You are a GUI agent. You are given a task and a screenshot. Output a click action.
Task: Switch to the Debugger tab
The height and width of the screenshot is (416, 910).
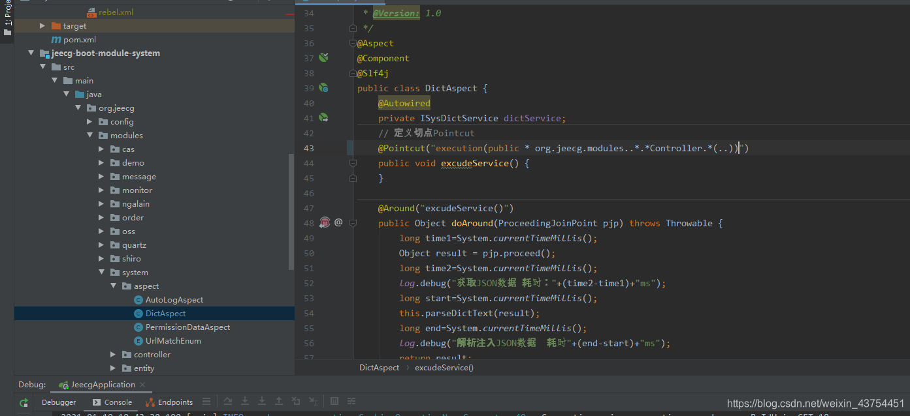click(59, 402)
